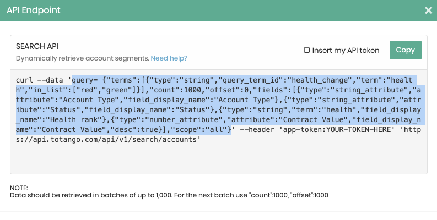Click the word curl starting the command
This screenshot has height=220, width=437.
[x=25, y=81]
